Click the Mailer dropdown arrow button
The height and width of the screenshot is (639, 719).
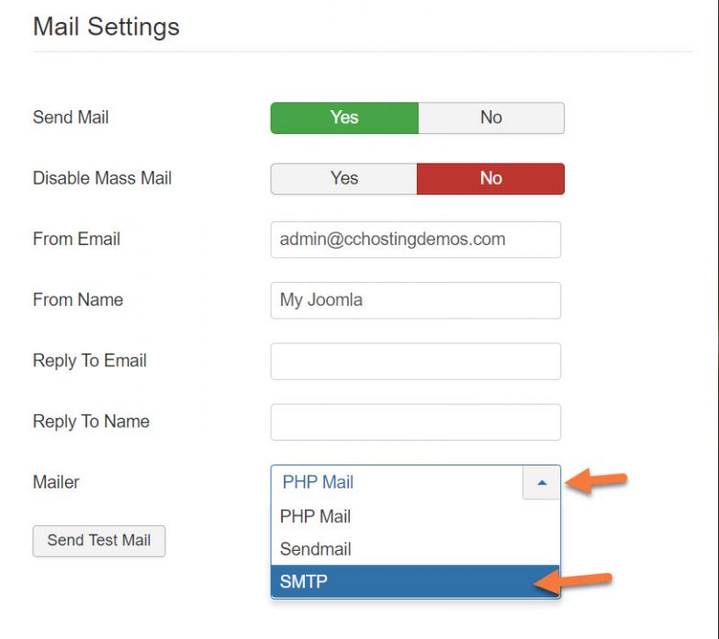[541, 482]
